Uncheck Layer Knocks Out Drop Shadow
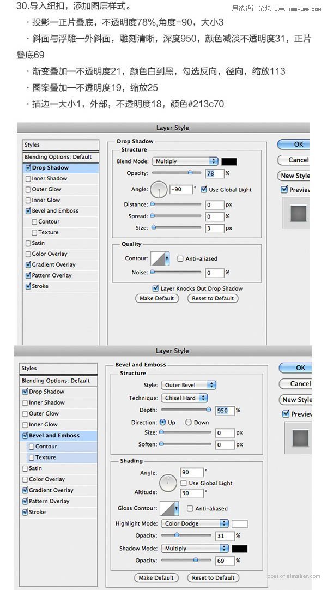Screen dimensions: 327x590 coord(155,288)
